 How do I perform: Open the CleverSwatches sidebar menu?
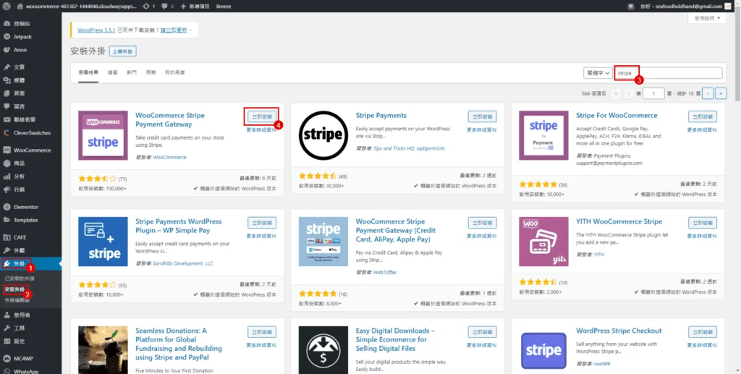tap(30, 132)
